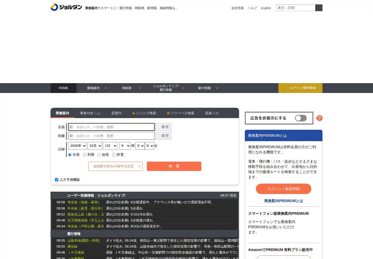Image resolution: width=373 pixels, height=259 pixels.
Task: Go to HOME in the navigation bar
Action: click(x=63, y=88)
